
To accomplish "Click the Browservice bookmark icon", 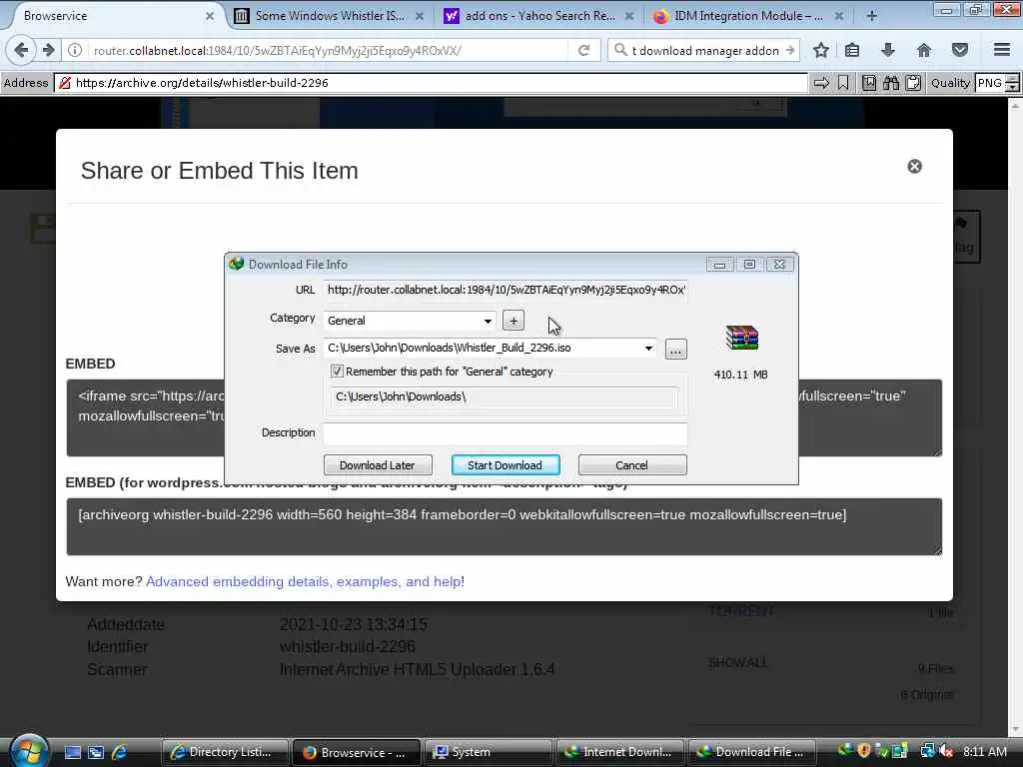I will coord(843,83).
